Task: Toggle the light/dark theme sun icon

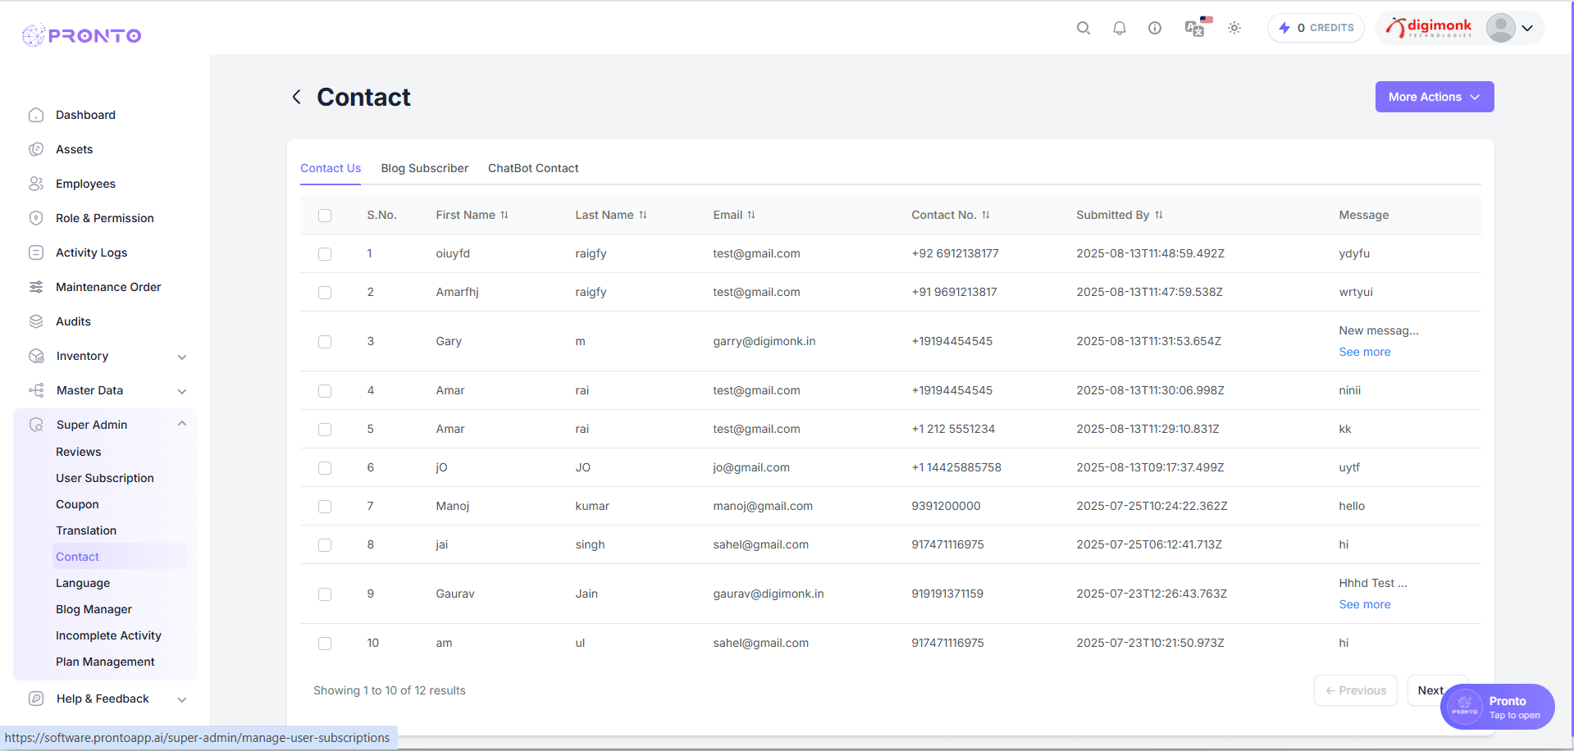Action: (1234, 28)
